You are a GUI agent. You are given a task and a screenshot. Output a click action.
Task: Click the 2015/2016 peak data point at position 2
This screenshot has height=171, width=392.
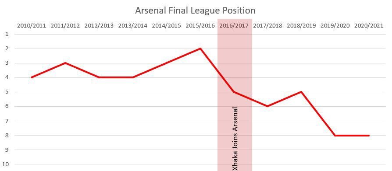coord(200,49)
